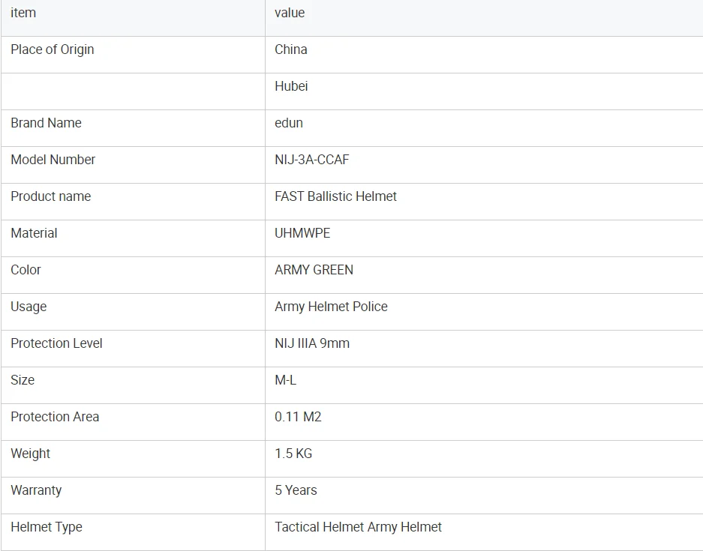Click the 'Brand Name' label
703x551 pixels.
(47, 123)
